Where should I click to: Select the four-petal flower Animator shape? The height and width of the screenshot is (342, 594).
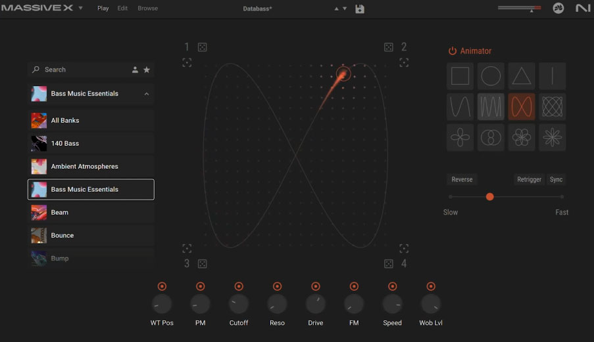(x=460, y=137)
